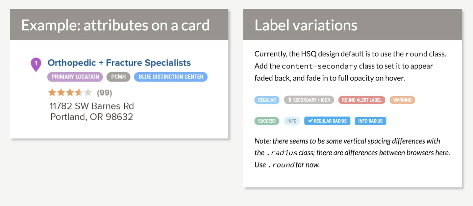Click the checkmark icon in Regular Radius
The image size is (473, 206).
[x=310, y=121]
